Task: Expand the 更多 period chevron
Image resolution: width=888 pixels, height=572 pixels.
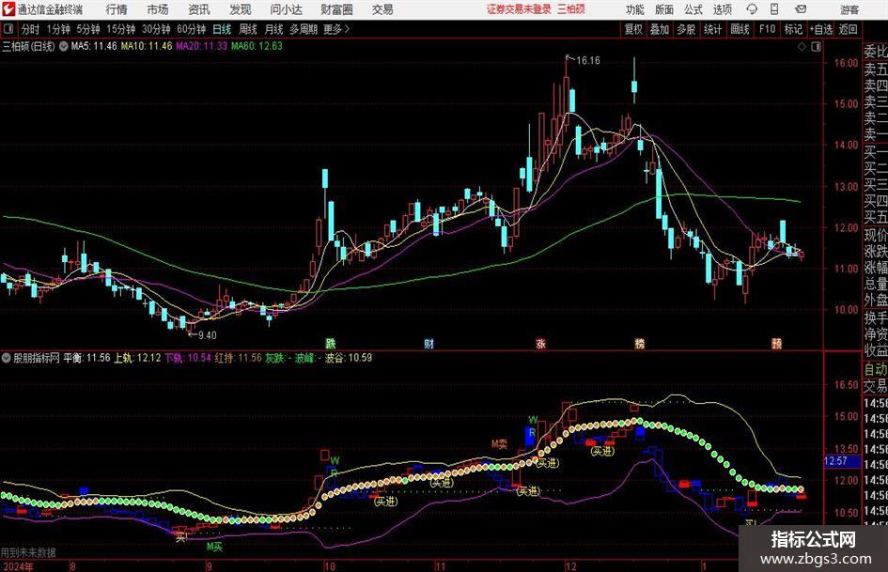Action: tap(347, 29)
